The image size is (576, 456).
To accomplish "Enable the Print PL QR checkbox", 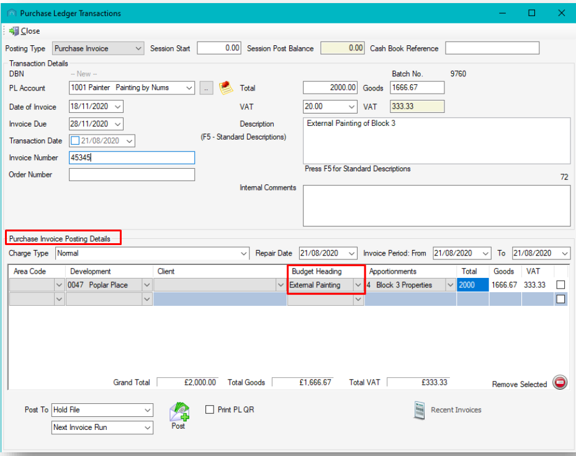I will [209, 409].
